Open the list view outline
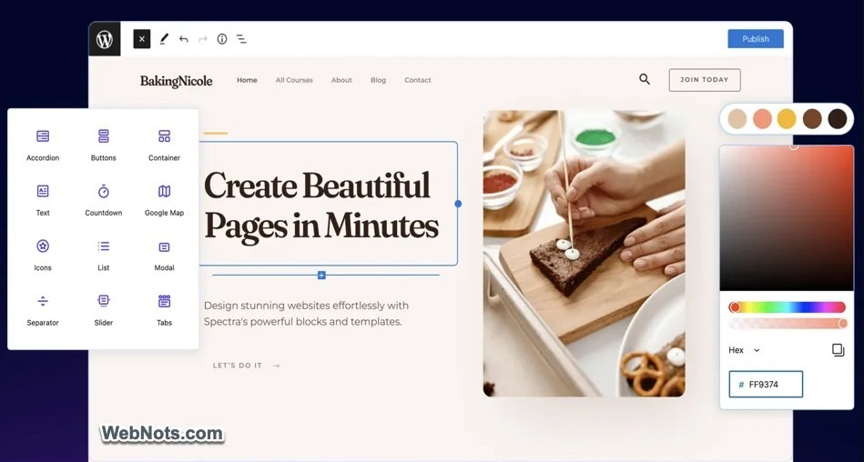Viewport: 864px width, 462px height. coord(241,39)
